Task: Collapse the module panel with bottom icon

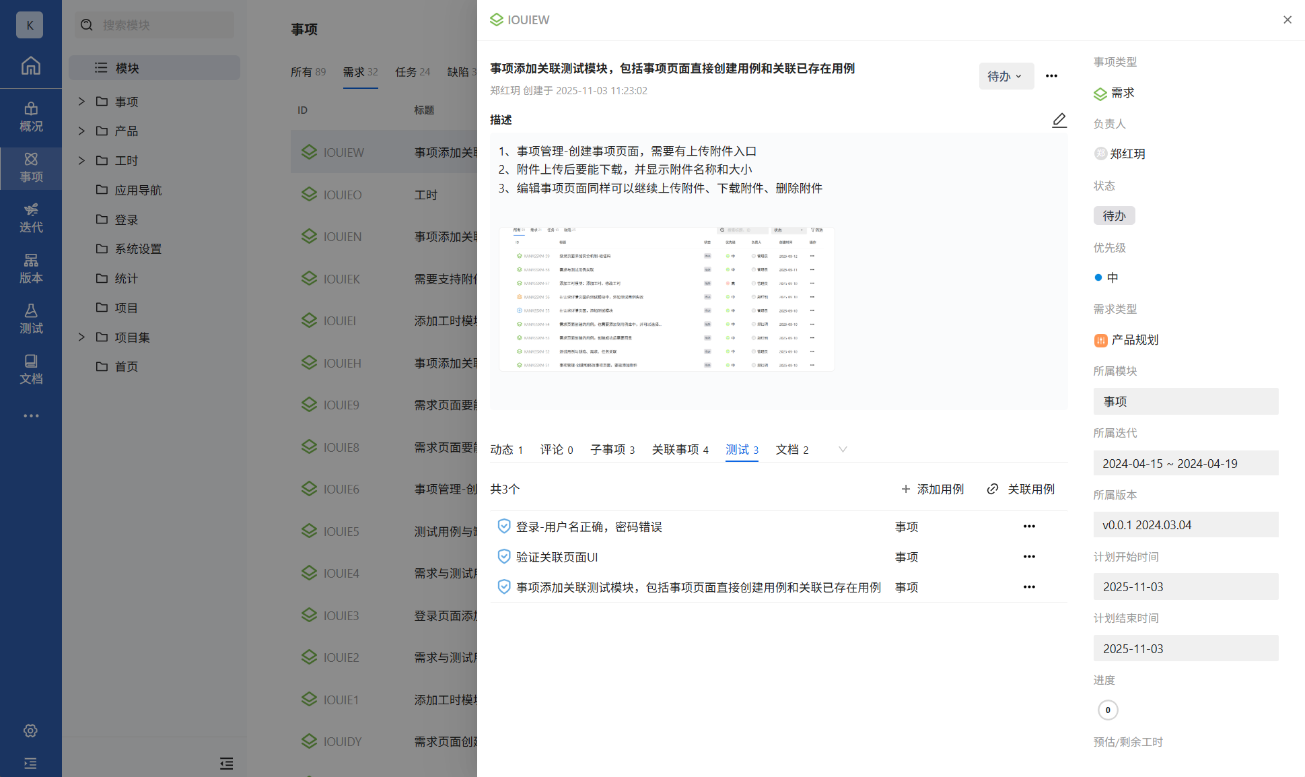Action: (x=226, y=763)
